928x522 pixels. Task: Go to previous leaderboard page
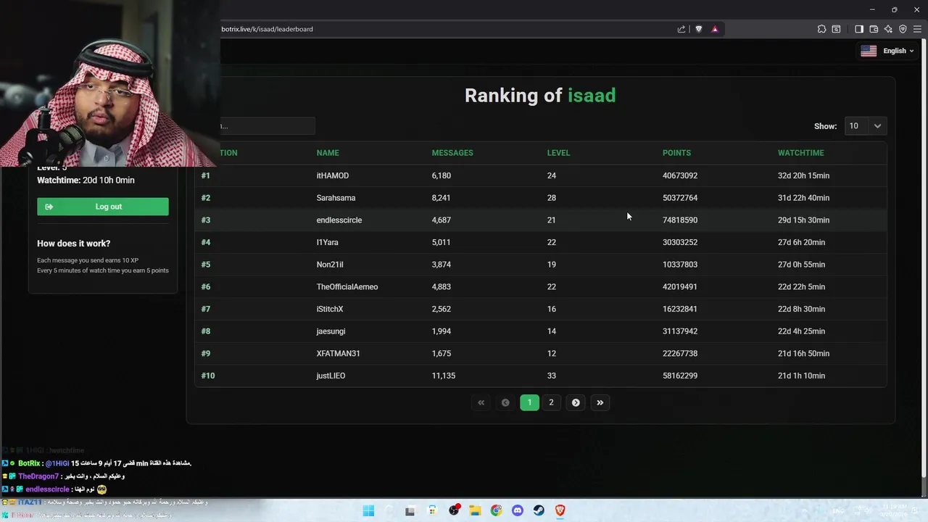coord(505,402)
